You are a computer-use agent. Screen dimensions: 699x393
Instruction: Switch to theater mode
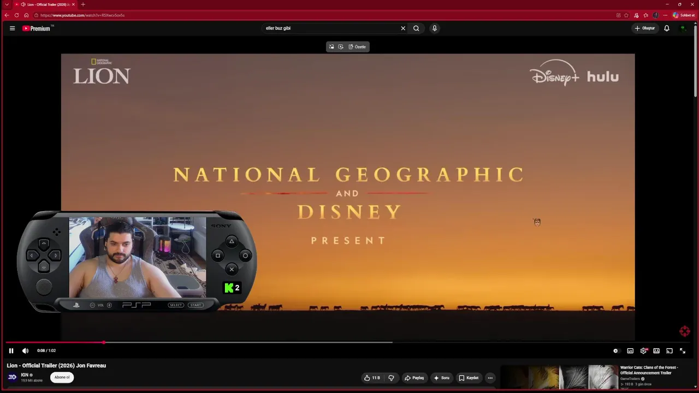pyautogui.click(x=656, y=351)
